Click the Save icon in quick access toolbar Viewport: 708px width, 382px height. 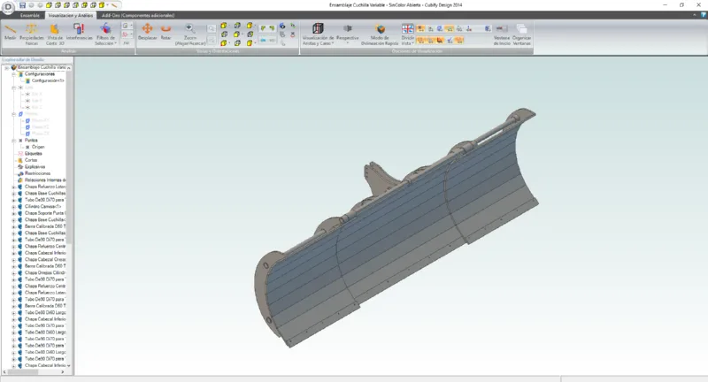tap(22, 5)
